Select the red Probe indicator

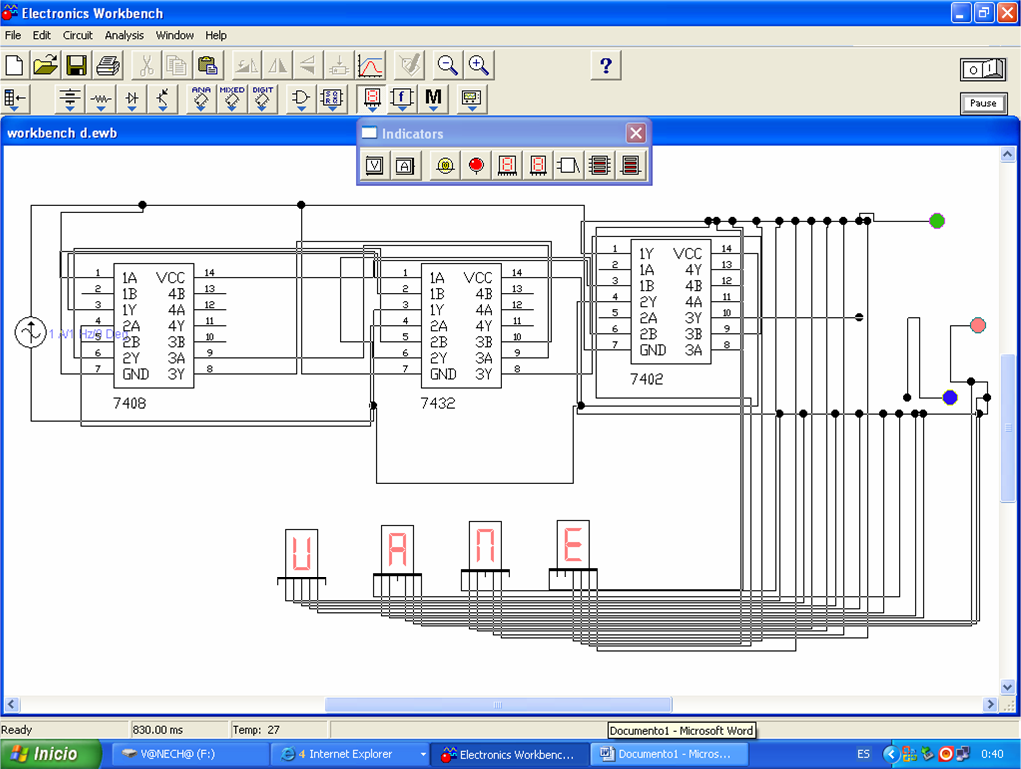476,166
